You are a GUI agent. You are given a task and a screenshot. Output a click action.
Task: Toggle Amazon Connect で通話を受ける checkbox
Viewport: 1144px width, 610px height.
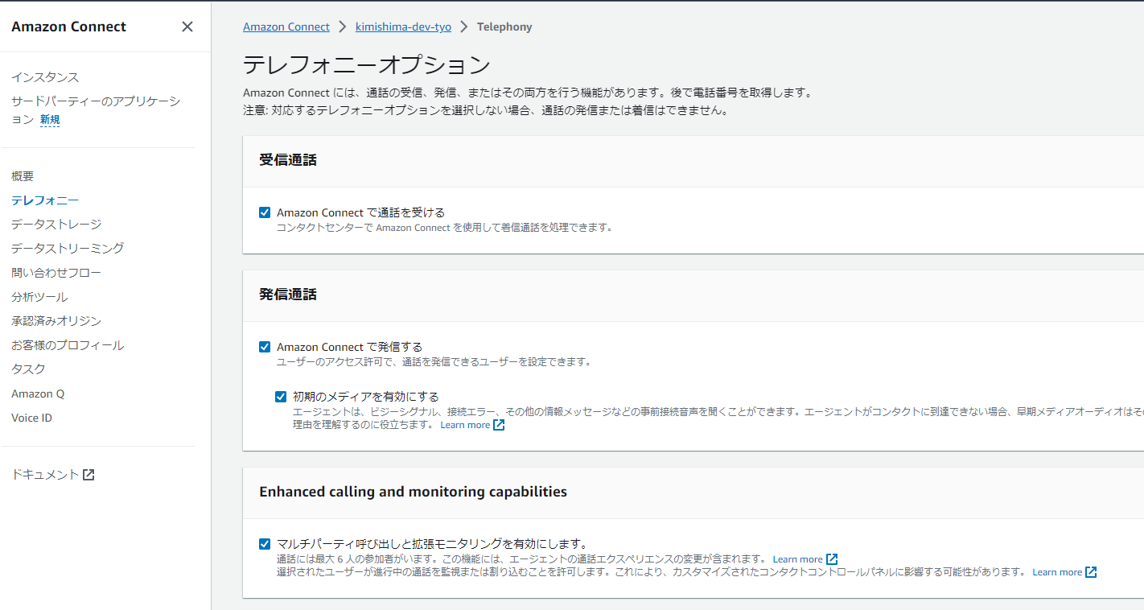click(265, 212)
